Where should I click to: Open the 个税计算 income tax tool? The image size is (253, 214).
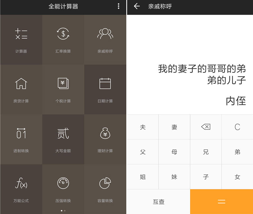(x=63, y=89)
